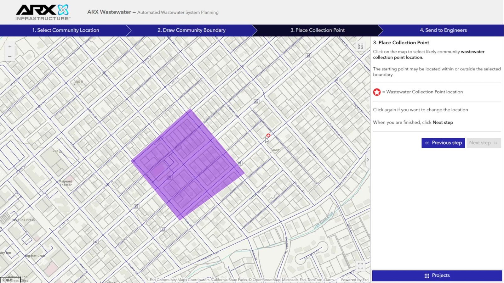
Task: Click the Previous step button
Action: [x=443, y=143]
